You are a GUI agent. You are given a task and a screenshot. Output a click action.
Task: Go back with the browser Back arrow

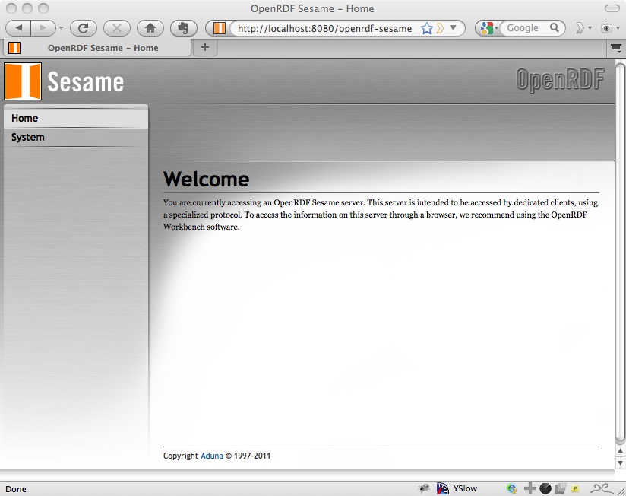click(x=19, y=28)
